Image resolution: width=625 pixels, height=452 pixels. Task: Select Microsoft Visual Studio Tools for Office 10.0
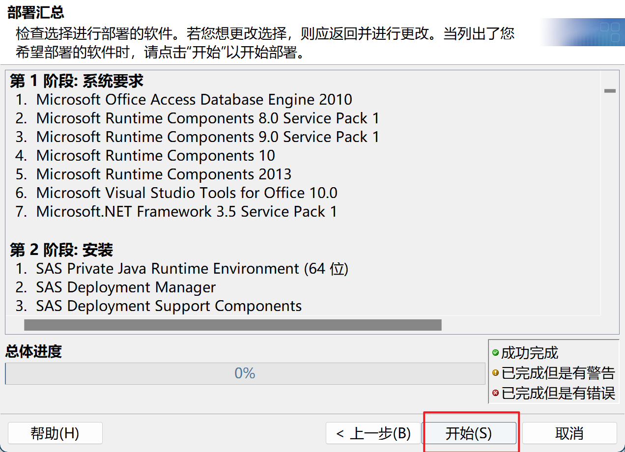[x=176, y=193]
